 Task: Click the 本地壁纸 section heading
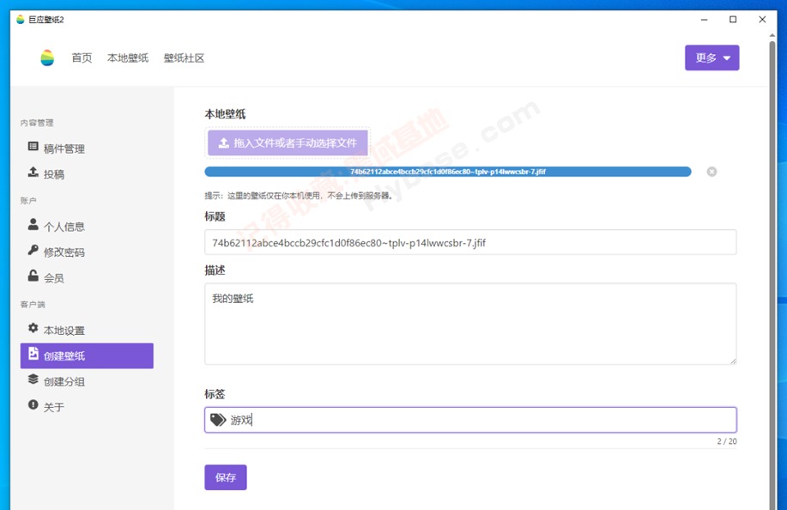[225, 114]
